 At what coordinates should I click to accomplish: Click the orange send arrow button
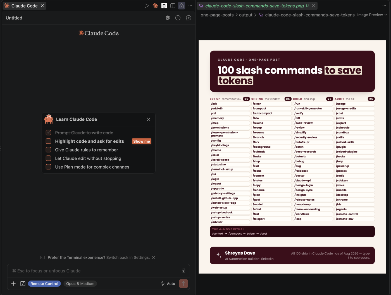(183, 284)
